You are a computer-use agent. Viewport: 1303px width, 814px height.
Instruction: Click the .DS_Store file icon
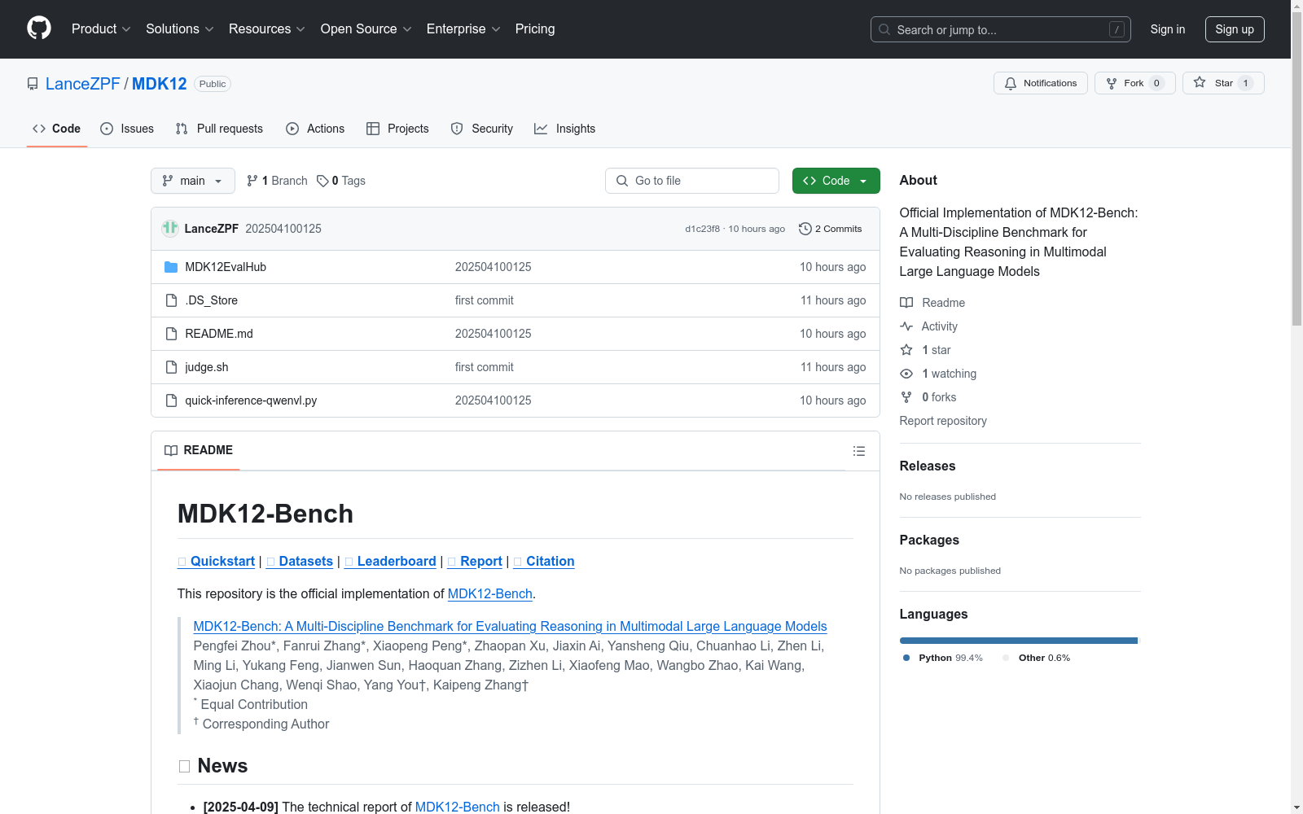coord(171,300)
